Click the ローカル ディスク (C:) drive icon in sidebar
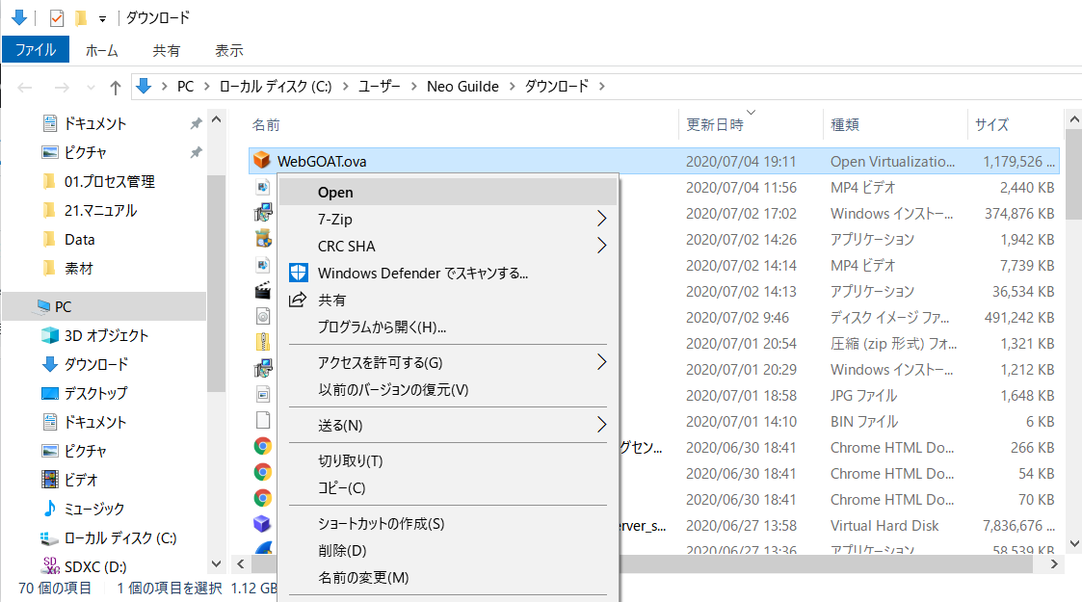The image size is (1082, 602). (x=50, y=537)
